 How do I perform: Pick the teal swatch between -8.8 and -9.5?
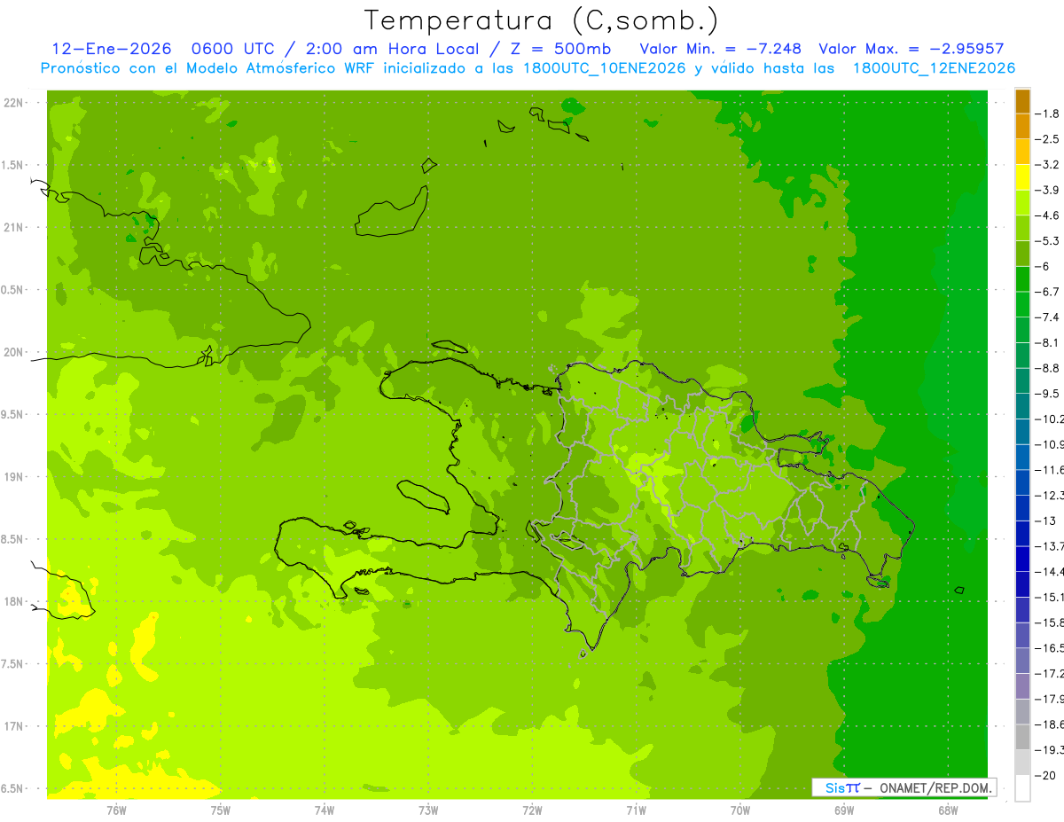tap(1022, 381)
